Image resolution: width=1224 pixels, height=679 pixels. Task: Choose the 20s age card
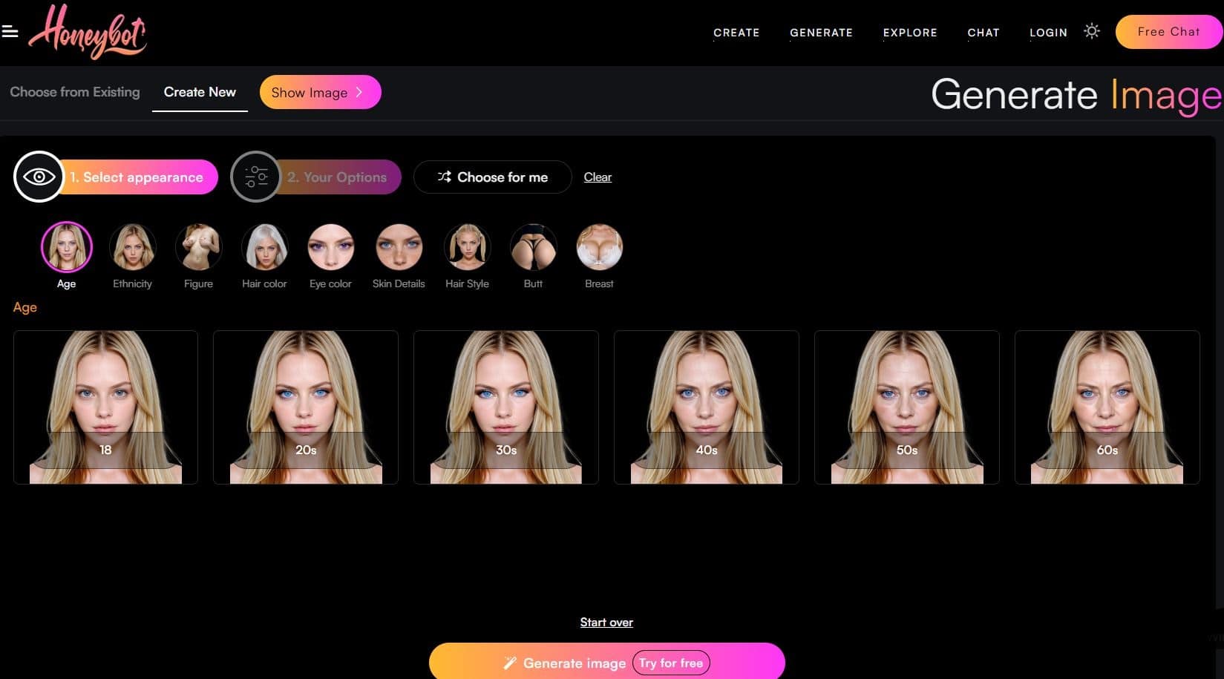(306, 407)
